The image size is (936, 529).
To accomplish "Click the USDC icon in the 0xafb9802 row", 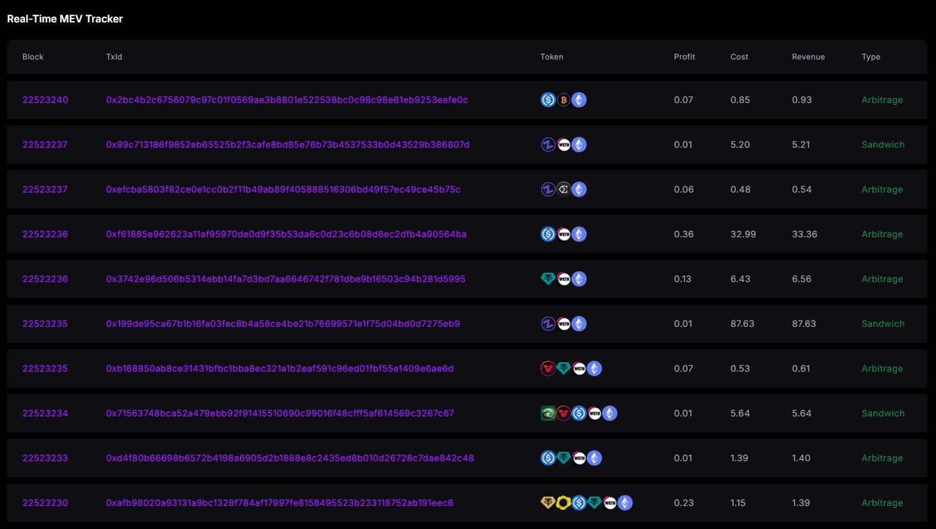I will [x=579, y=503].
